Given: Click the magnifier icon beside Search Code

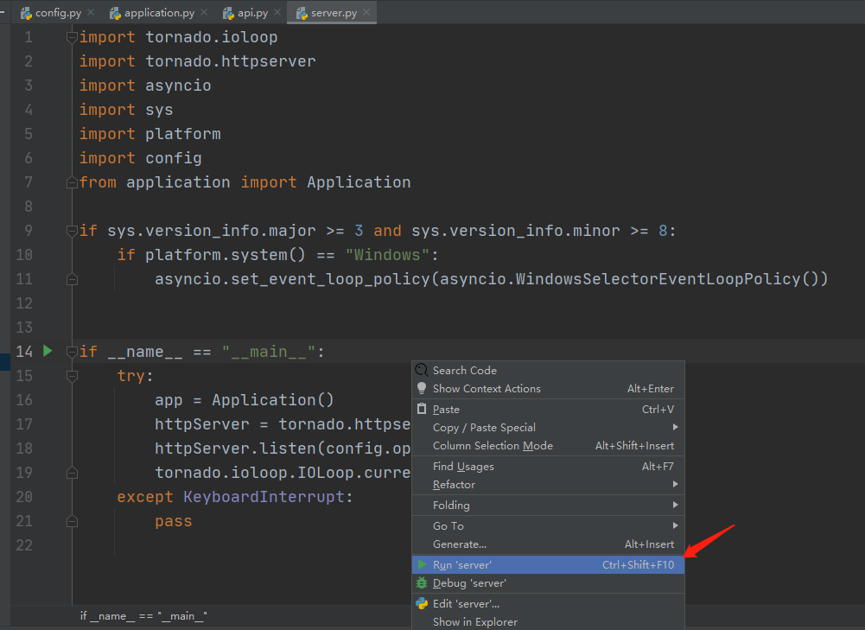Looking at the screenshot, I should pos(422,370).
